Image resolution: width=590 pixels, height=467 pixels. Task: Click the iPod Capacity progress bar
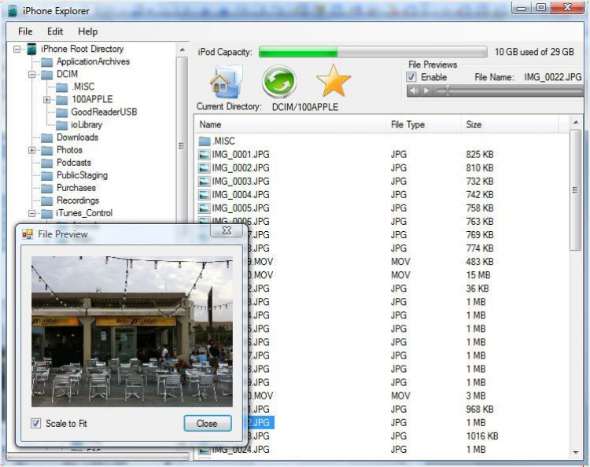click(373, 52)
